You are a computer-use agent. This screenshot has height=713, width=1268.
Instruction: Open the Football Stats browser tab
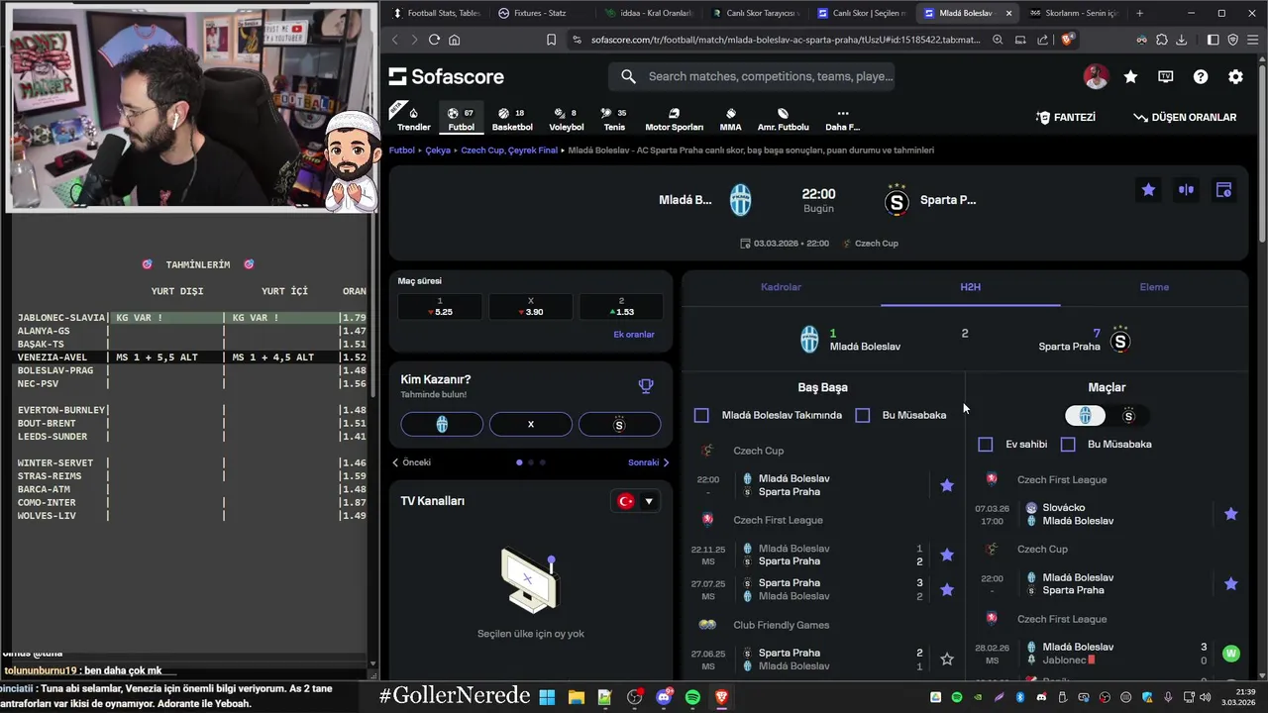coord(436,13)
